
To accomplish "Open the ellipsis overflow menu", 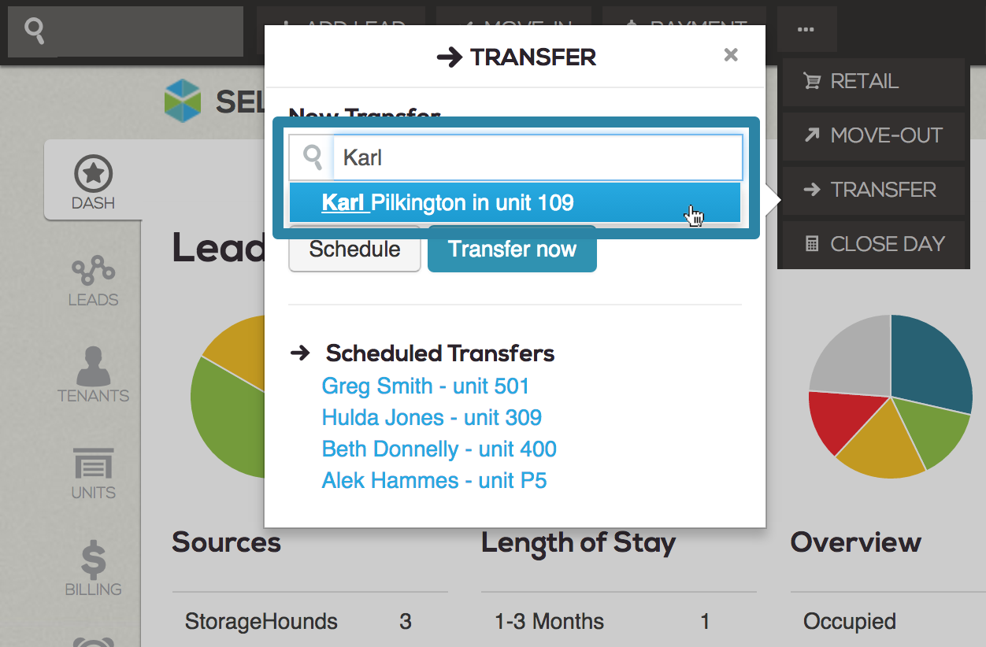I will tap(806, 29).
